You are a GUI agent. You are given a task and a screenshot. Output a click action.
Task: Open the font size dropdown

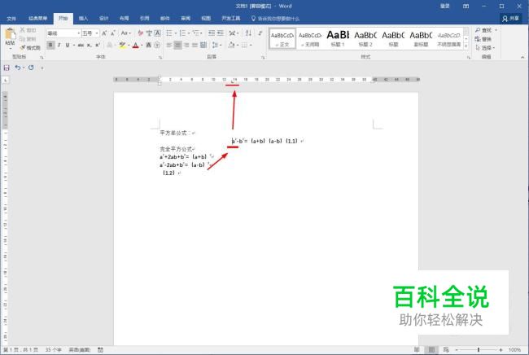(97, 33)
